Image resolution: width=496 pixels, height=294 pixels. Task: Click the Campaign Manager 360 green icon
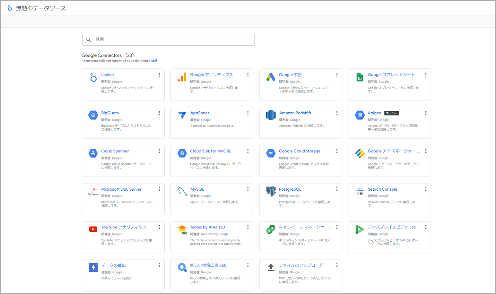coord(271,229)
